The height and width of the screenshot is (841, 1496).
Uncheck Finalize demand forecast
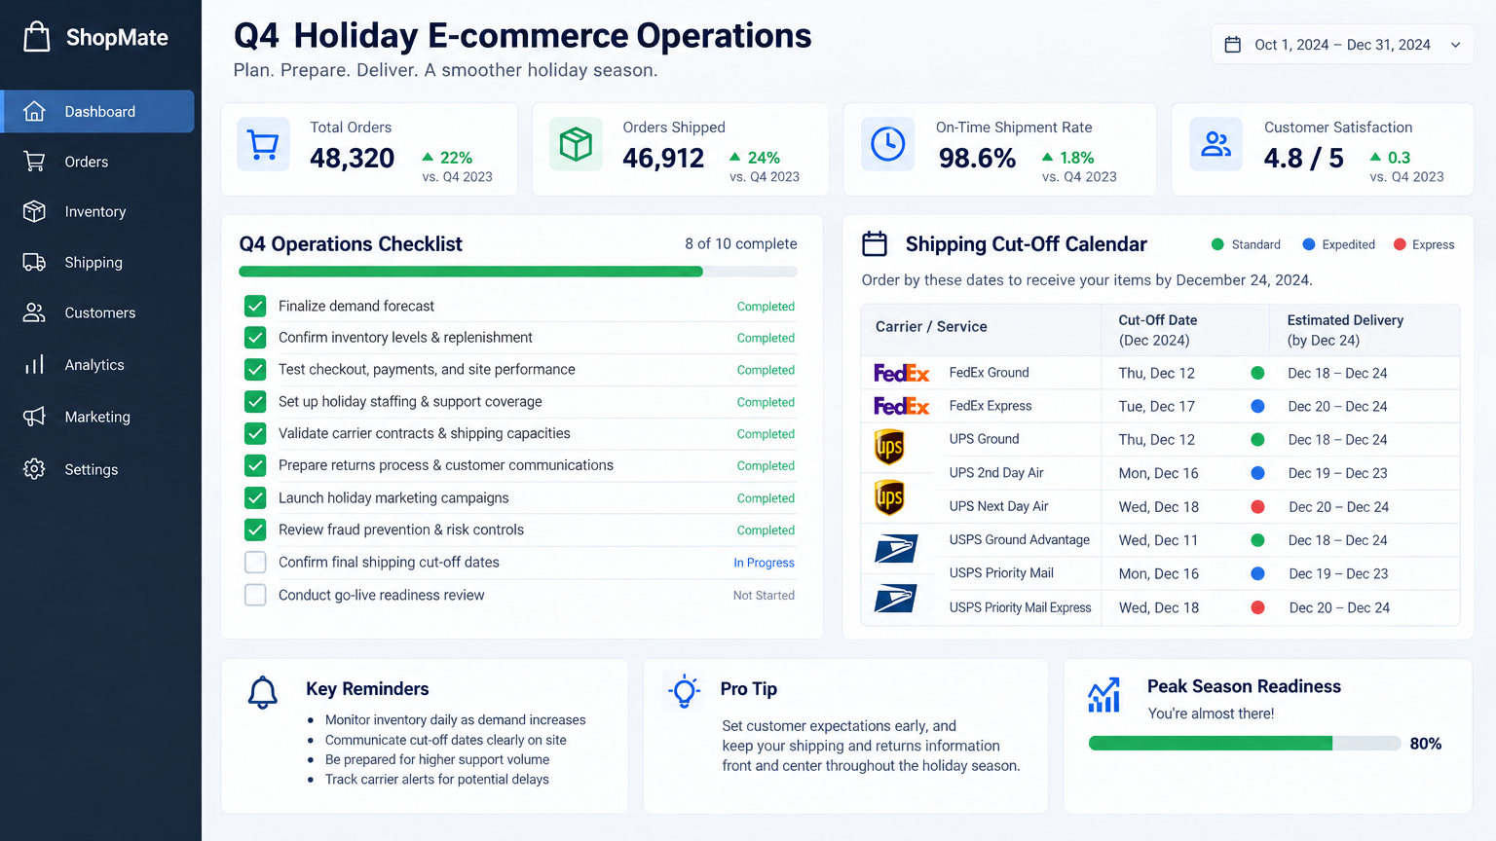255,307
